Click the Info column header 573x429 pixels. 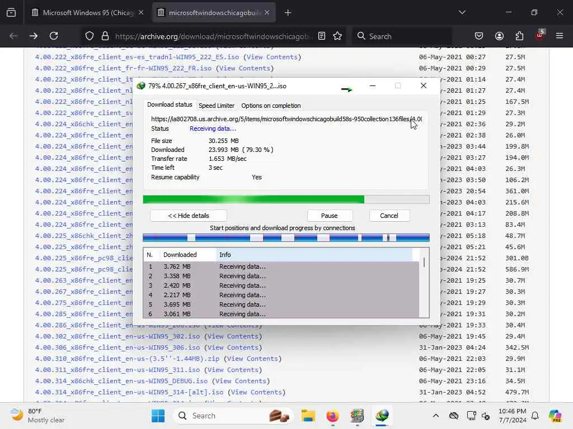[314, 255]
